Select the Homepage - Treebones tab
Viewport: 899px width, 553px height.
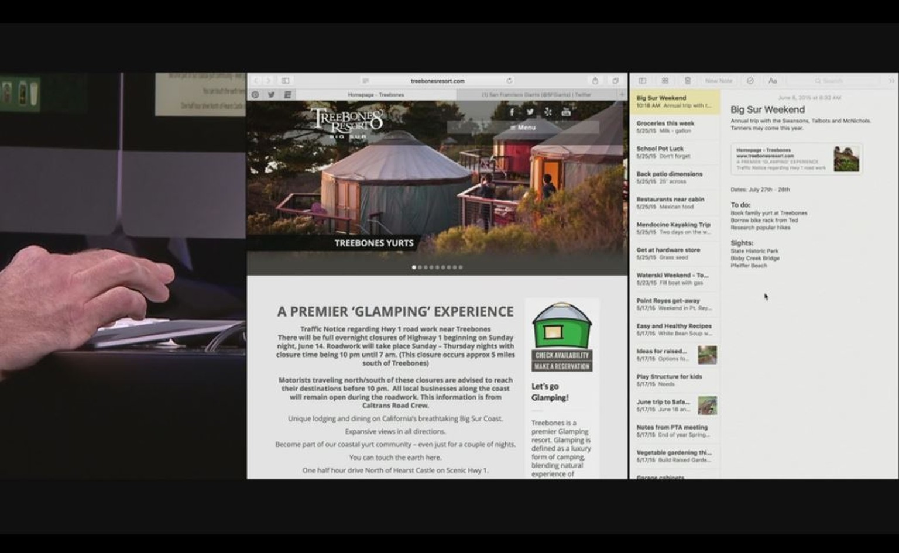(376, 95)
